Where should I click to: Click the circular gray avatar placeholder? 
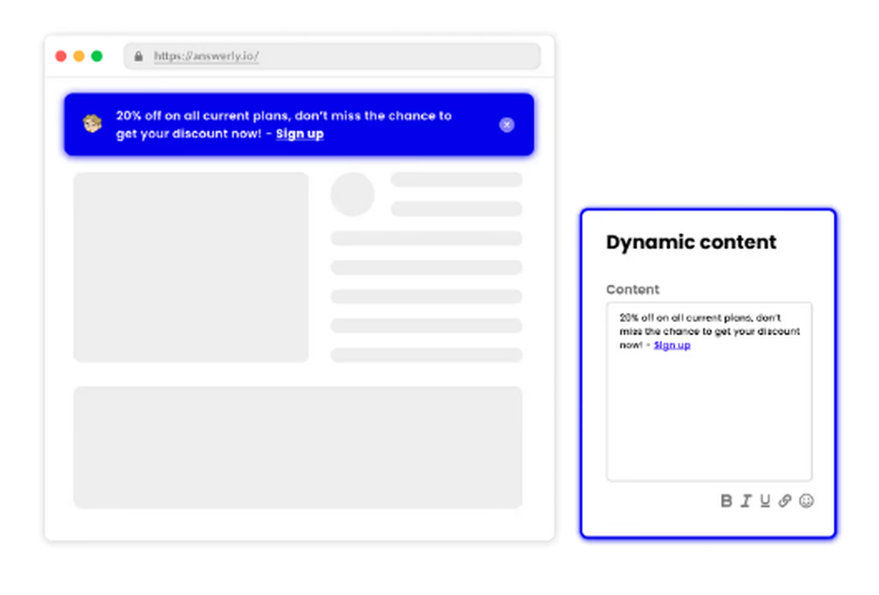pos(352,194)
